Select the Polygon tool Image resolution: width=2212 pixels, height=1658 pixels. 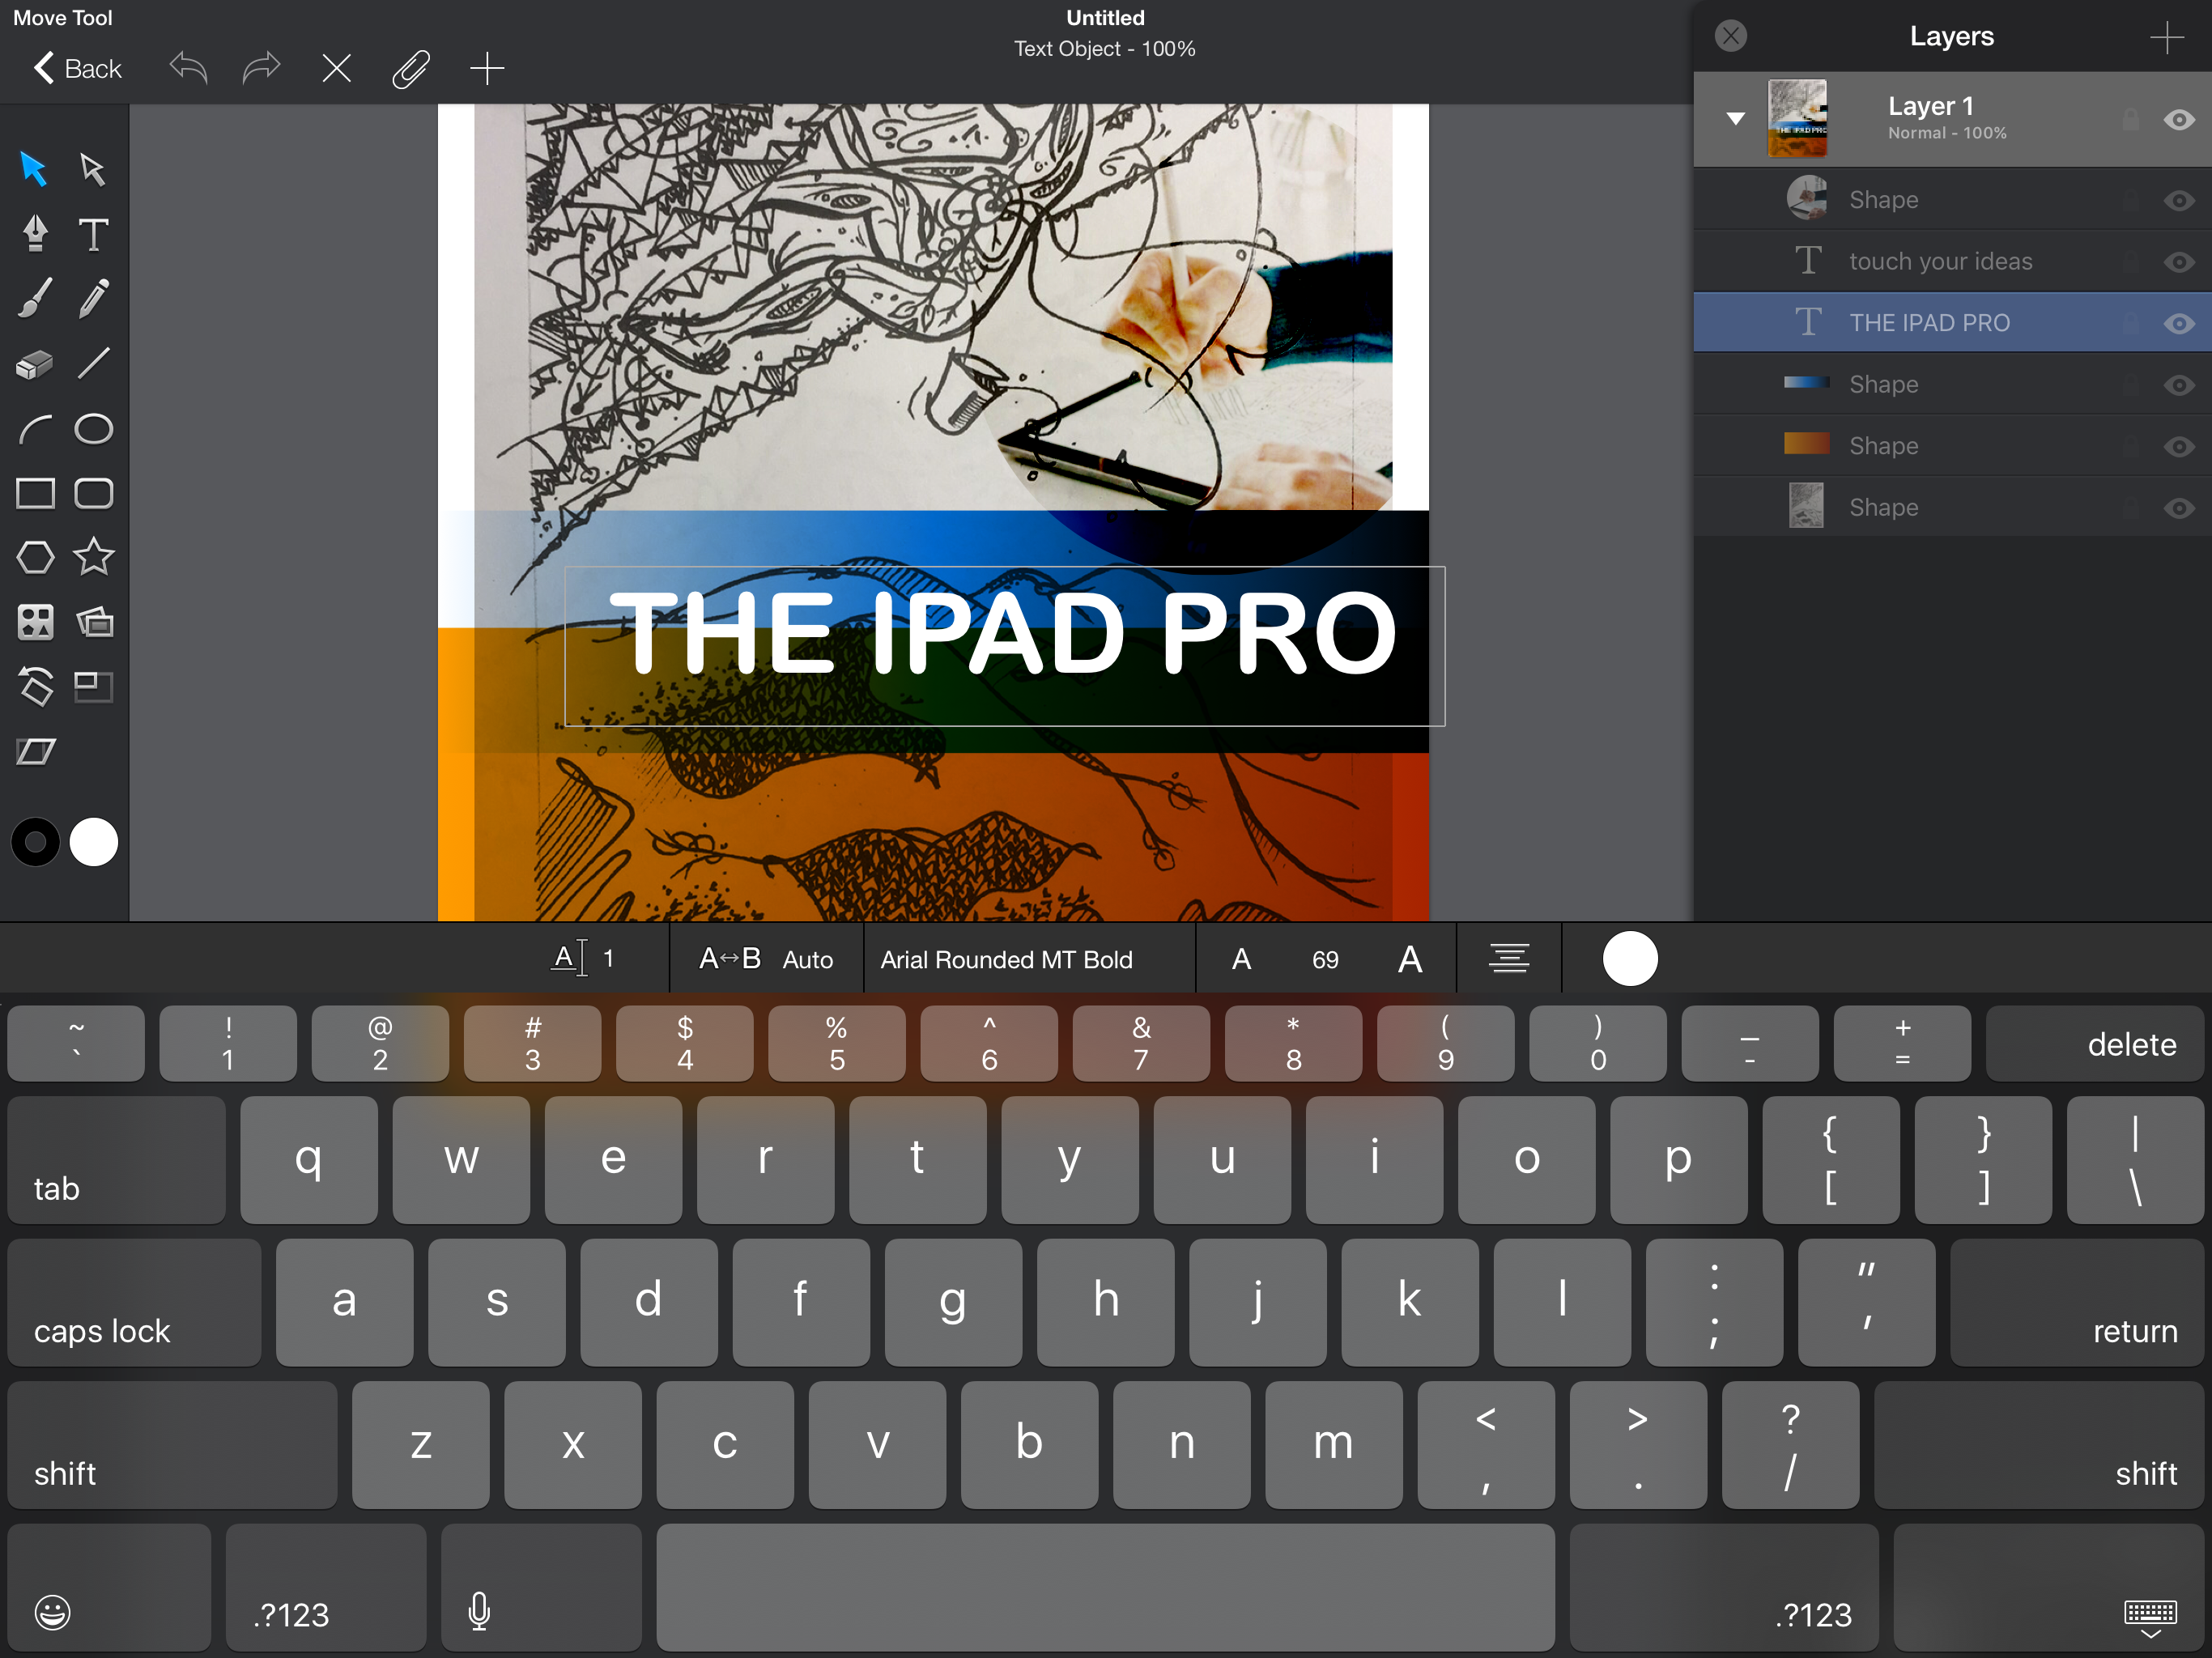click(35, 557)
